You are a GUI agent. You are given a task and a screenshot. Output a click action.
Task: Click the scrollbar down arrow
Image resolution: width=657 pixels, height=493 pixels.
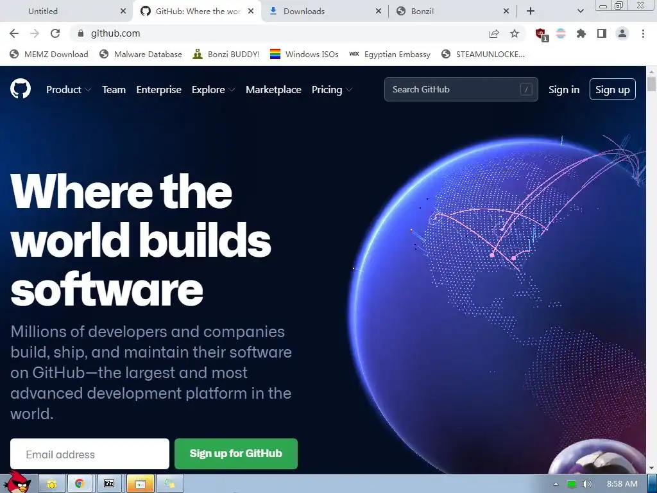[x=652, y=468]
